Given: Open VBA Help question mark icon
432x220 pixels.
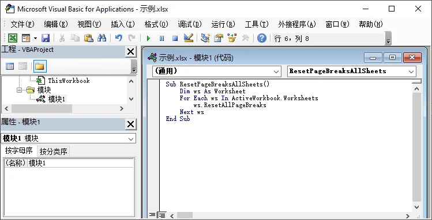Looking at the screenshot, I should pyautogui.click(x=262, y=38).
